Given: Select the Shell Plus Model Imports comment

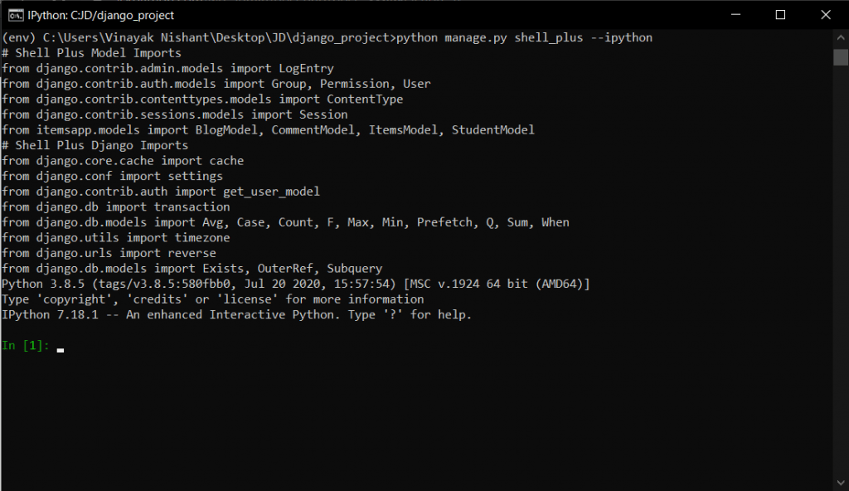Looking at the screenshot, I should (x=91, y=52).
